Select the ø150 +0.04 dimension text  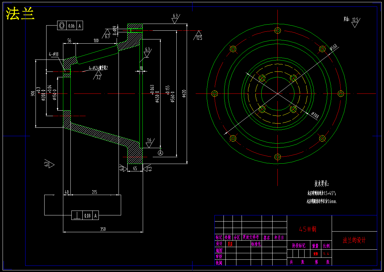(x=52, y=93)
